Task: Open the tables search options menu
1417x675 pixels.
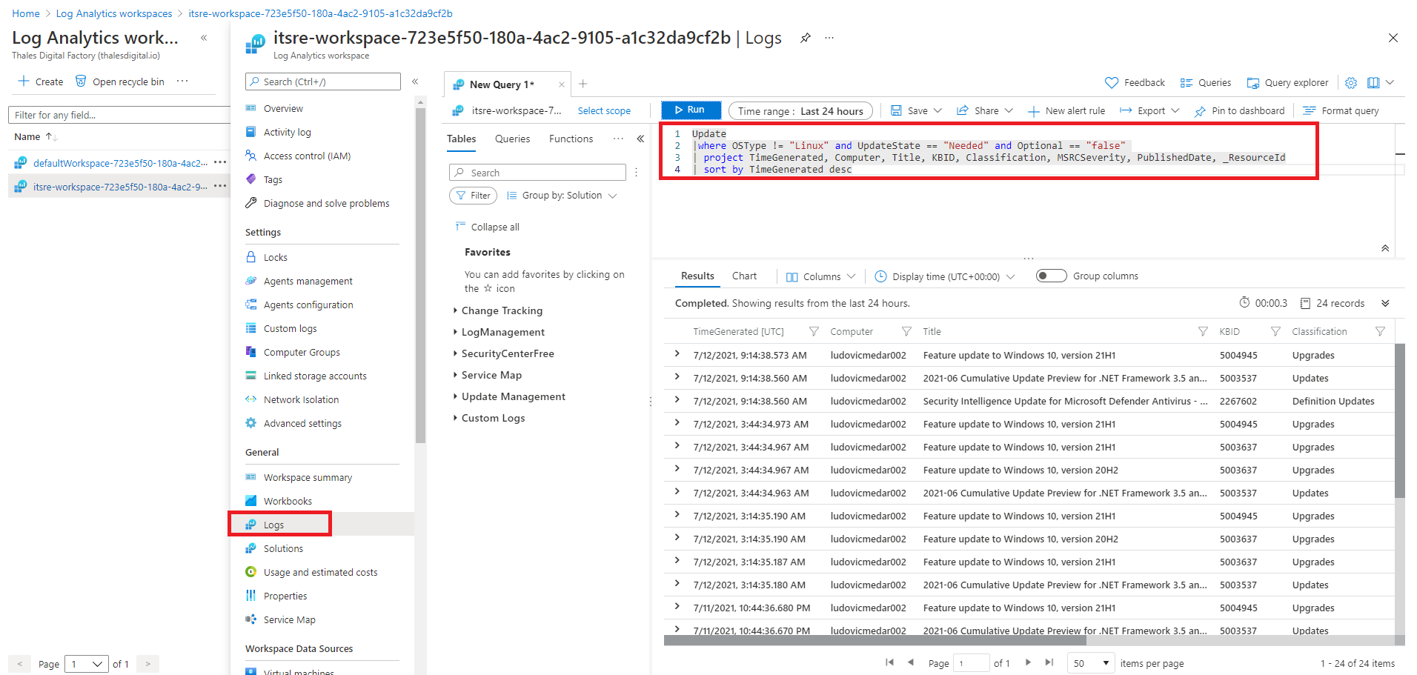Action: tap(637, 173)
